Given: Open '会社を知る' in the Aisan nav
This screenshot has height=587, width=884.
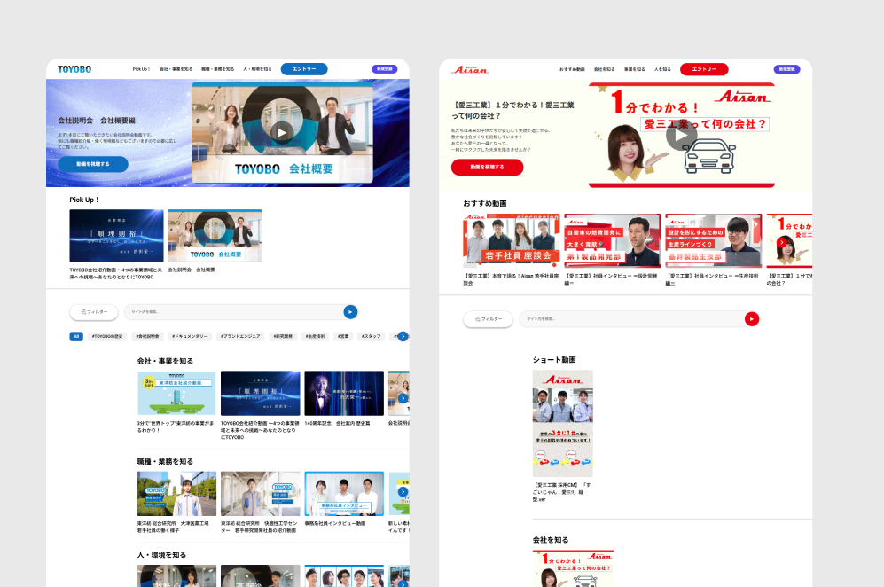Looking at the screenshot, I should point(605,69).
